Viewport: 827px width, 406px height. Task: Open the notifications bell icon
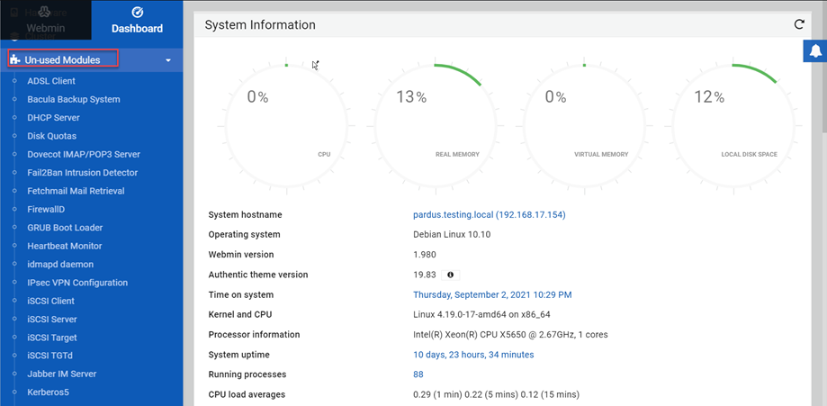814,51
